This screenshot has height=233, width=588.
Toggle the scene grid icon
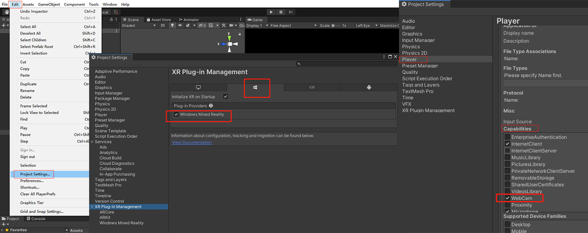tap(211, 26)
